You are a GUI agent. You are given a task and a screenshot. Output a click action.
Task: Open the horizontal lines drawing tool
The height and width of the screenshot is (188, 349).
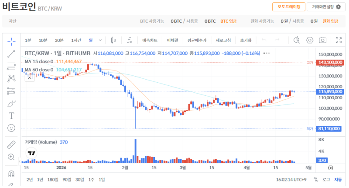coord(11,66)
